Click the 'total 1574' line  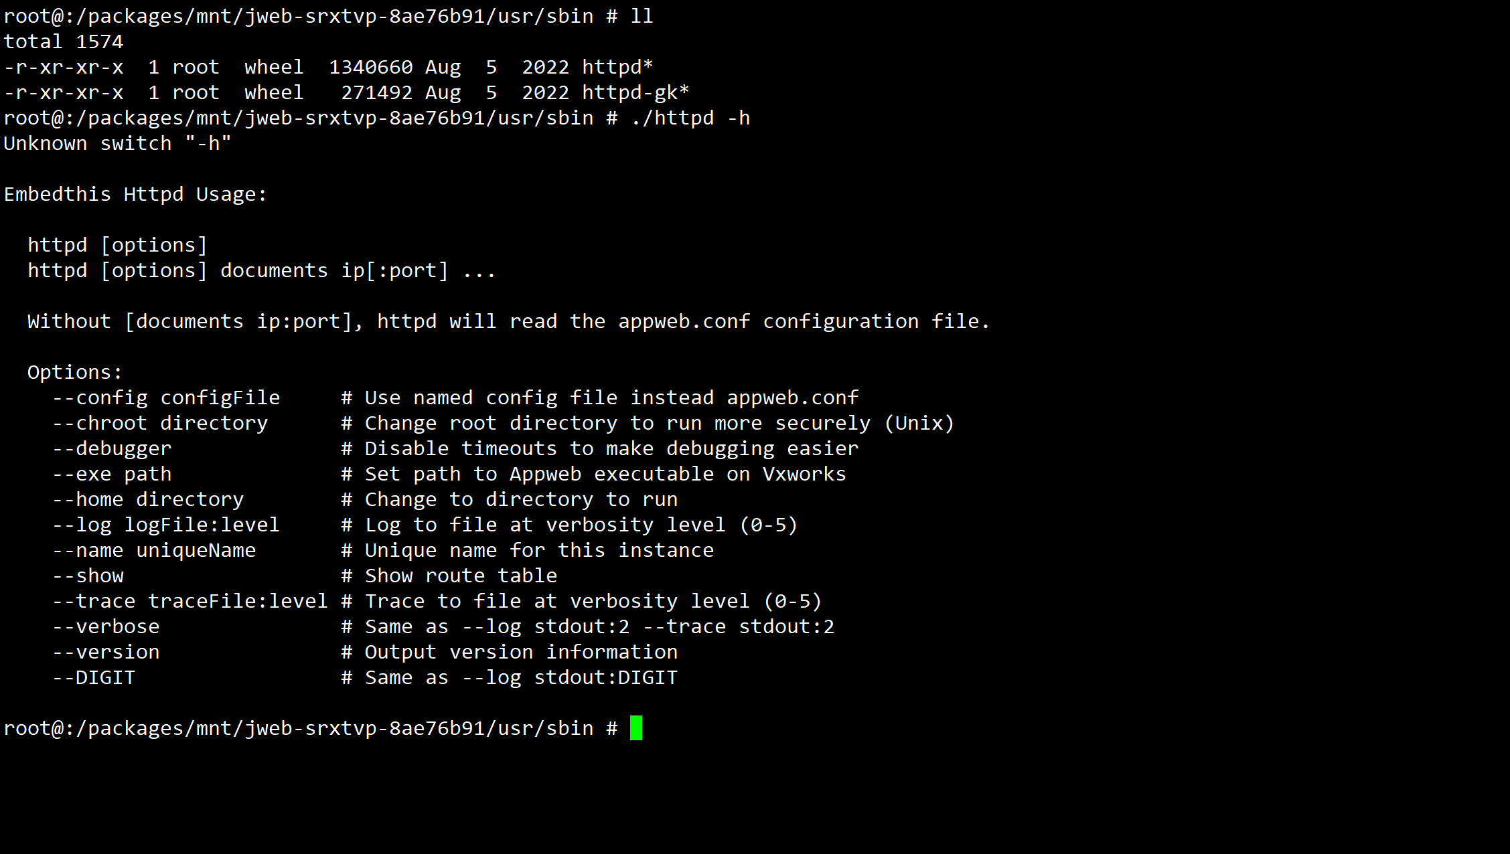click(x=64, y=41)
